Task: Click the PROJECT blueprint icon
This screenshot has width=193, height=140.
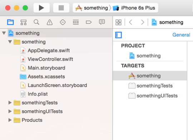Action: pos(132,56)
